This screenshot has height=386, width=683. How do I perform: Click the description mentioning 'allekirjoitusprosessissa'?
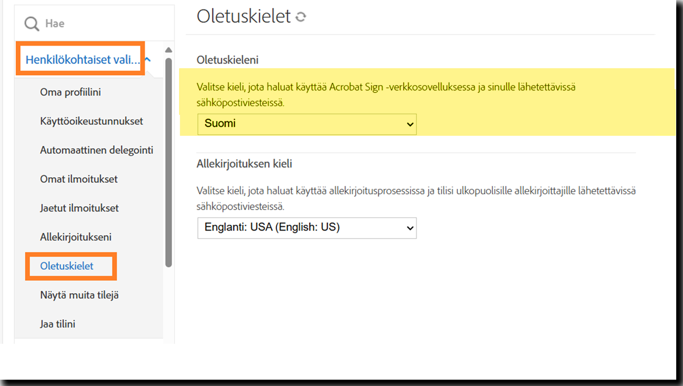(416, 198)
